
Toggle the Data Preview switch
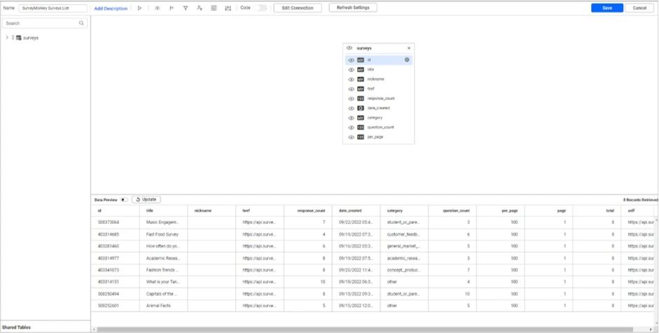[x=124, y=200]
